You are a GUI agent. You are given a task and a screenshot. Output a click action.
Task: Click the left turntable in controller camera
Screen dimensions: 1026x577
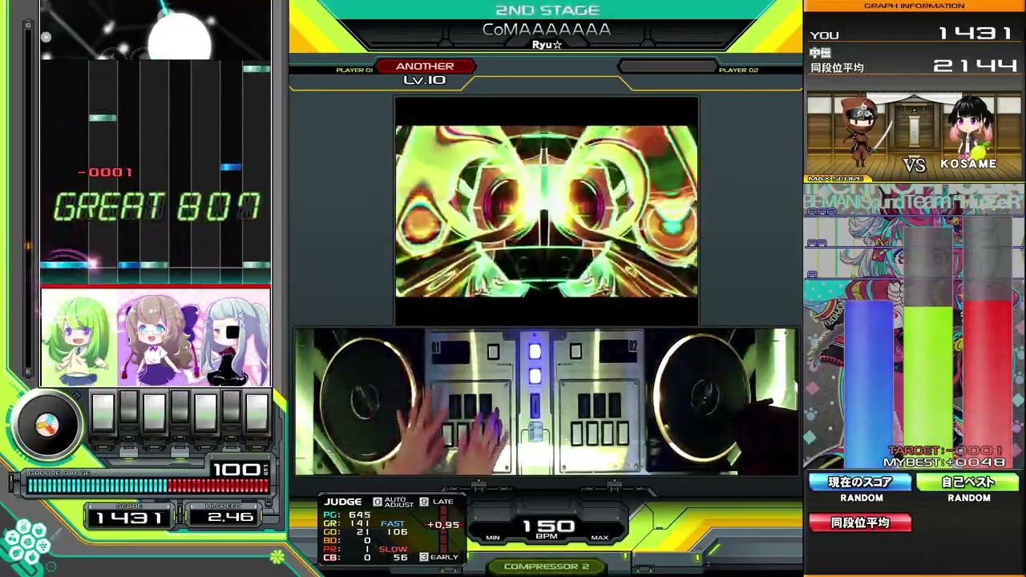[x=365, y=398]
